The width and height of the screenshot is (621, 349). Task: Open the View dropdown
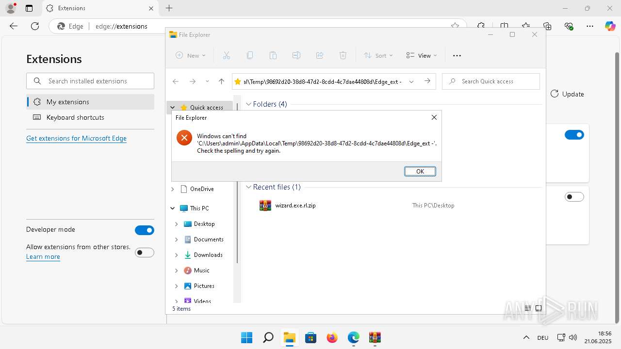point(422,55)
